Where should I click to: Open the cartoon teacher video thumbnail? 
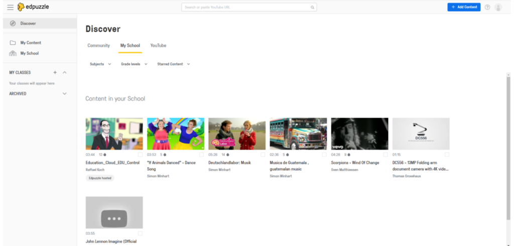114,134
